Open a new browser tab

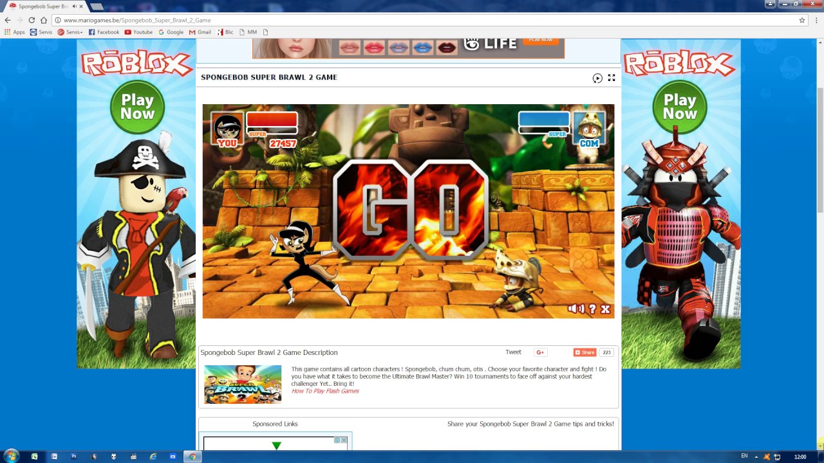(97, 6)
